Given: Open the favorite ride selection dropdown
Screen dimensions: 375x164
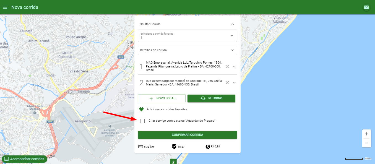Looking at the screenshot, I should click(x=187, y=36).
